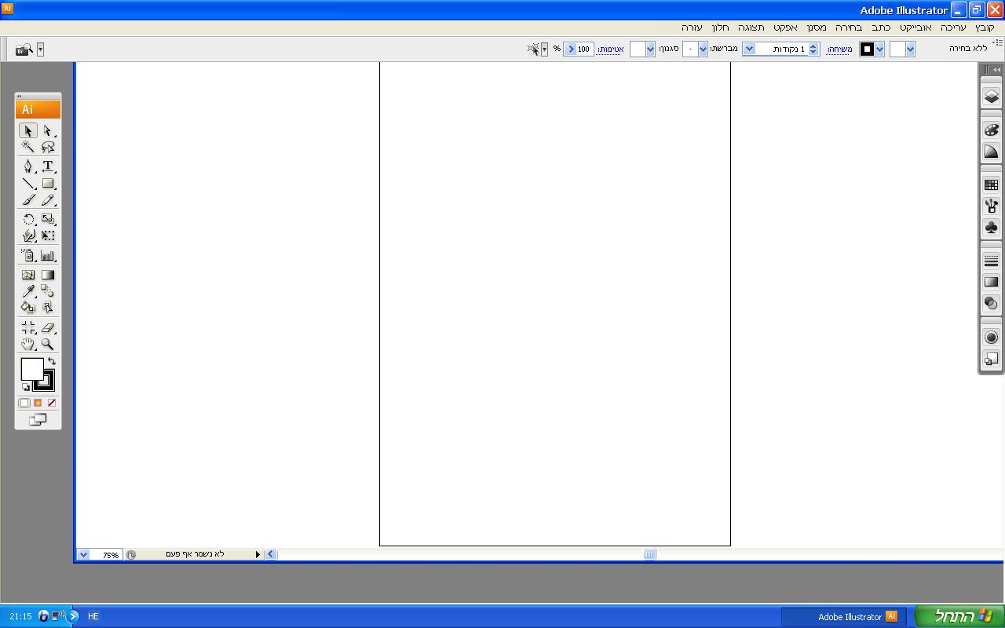Open the Transparency panel
The image size is (1005, 628).
991,303
